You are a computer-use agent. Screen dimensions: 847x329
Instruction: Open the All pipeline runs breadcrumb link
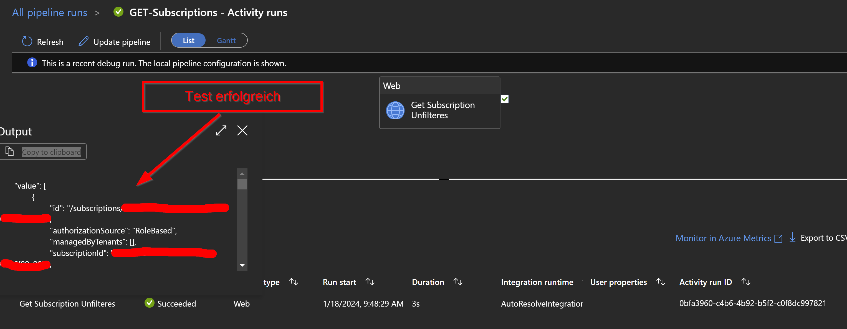[50, 12]
